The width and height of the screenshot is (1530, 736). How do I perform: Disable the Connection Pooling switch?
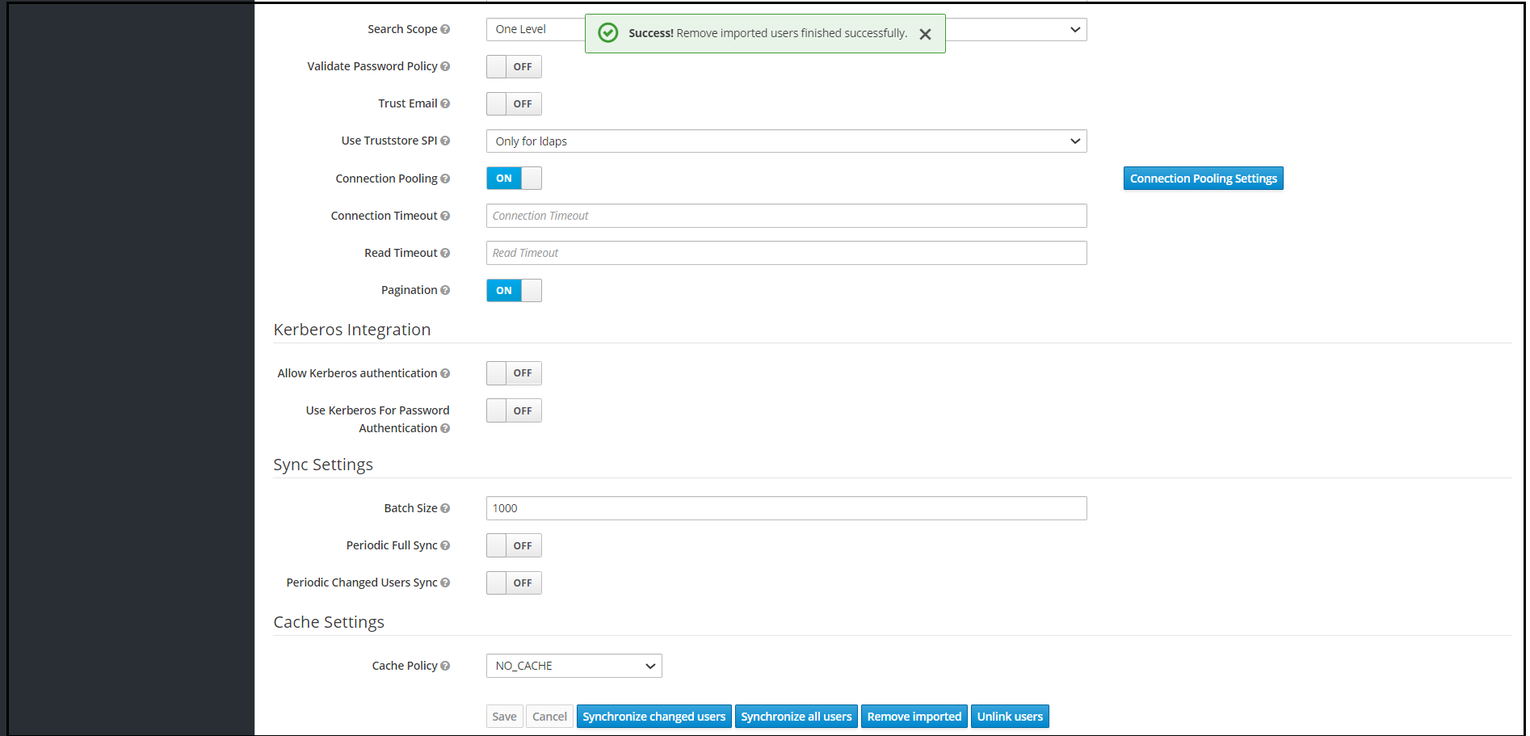pyautogui.click(x=514, y=179)
